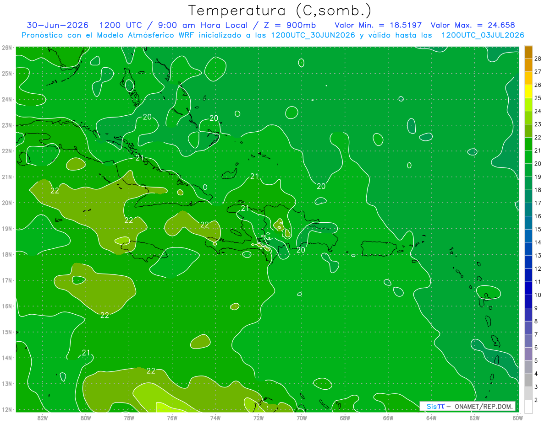
Task: Select latitude axis label 12N
Action: point(6,409)
